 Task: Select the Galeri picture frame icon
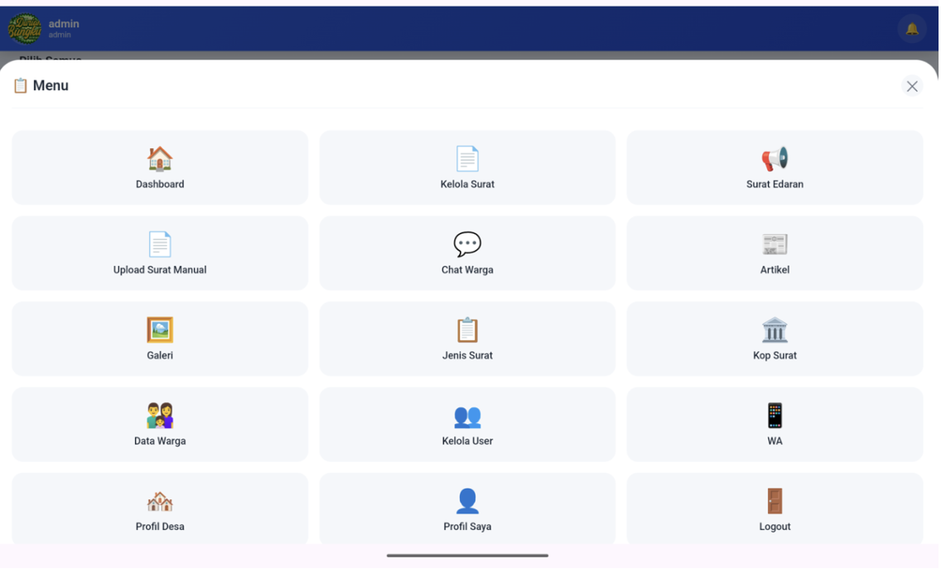[160, 330]
